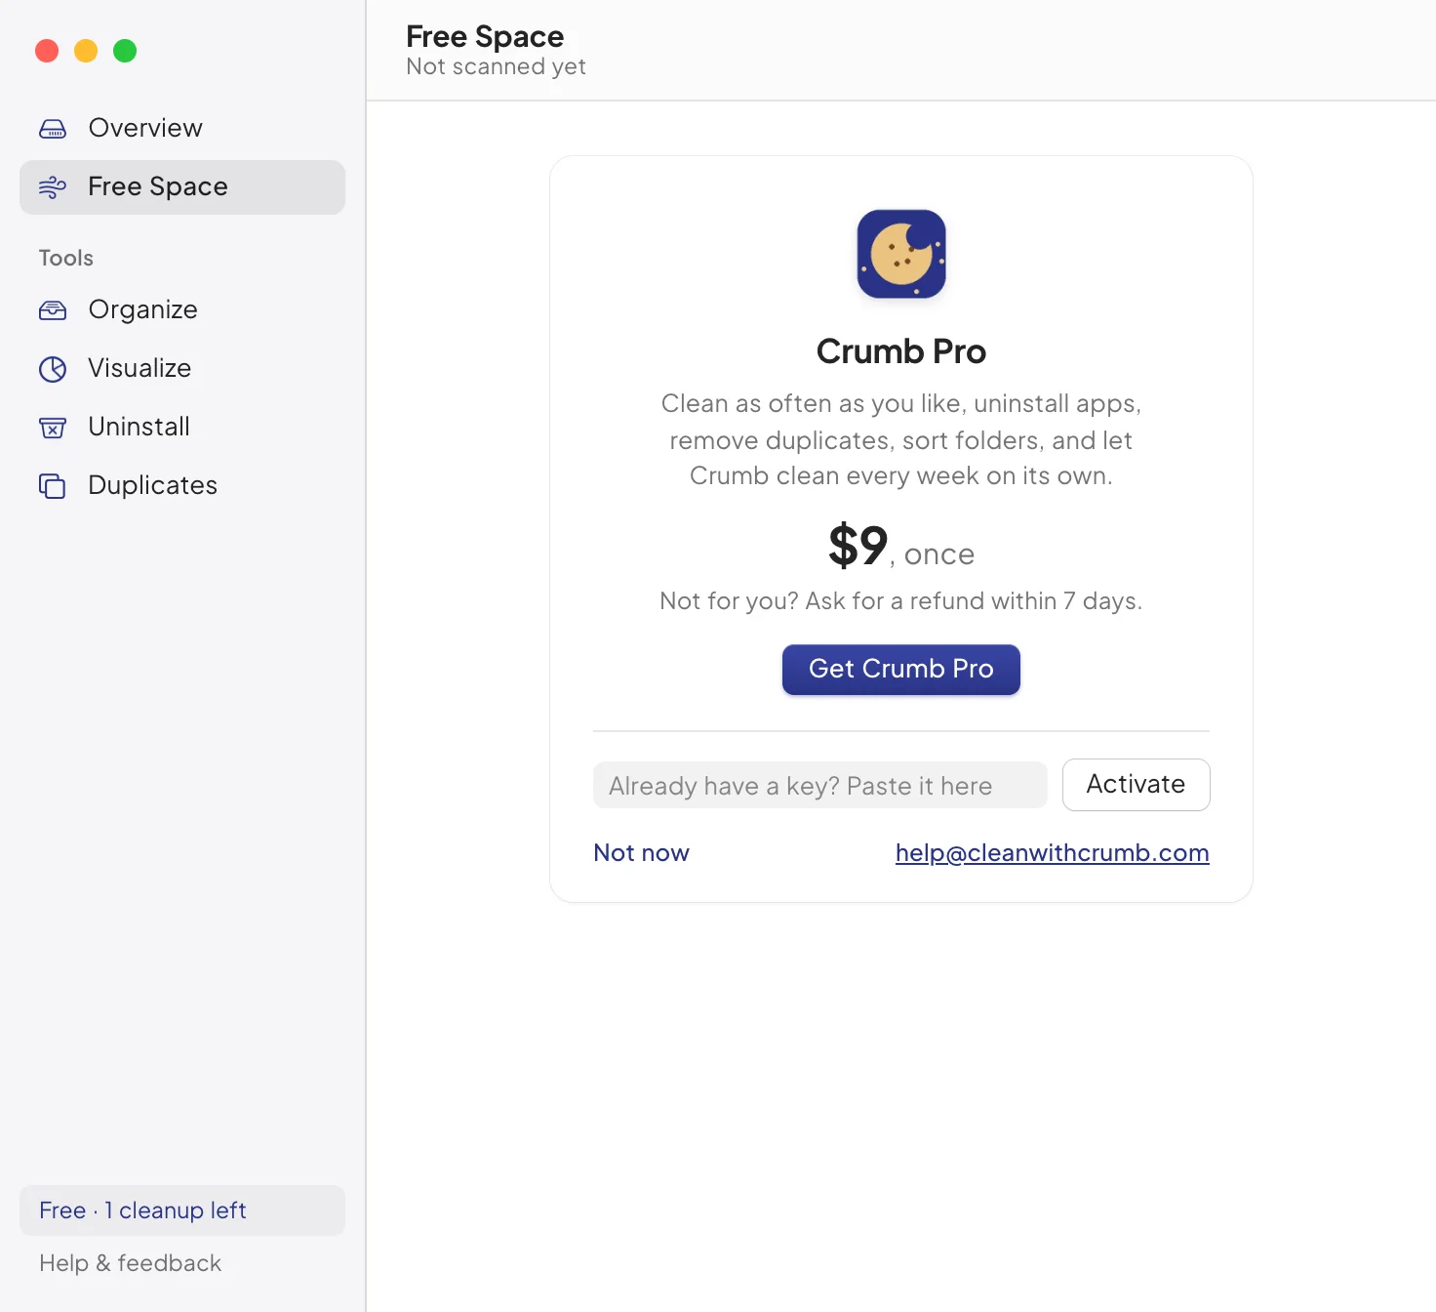
Task: Click the refund within 7 days text
Action: pos(901,600)
